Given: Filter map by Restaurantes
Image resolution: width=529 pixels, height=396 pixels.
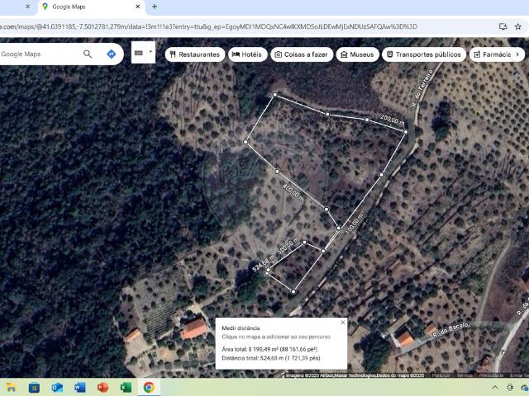Looking at the screenshot, I should coord(194,54).
